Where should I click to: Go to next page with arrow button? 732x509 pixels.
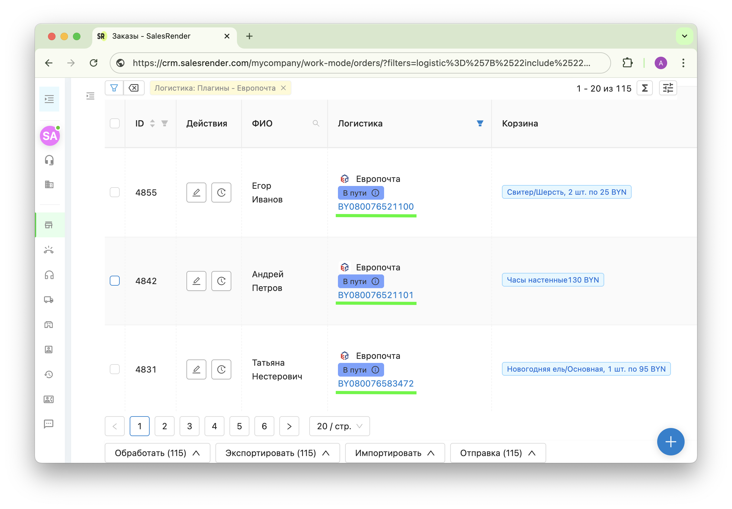pyautogui.click(x=289, y=426)
